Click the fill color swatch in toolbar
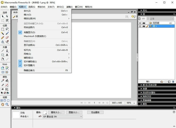176x128 pixels. coord(7,89)
